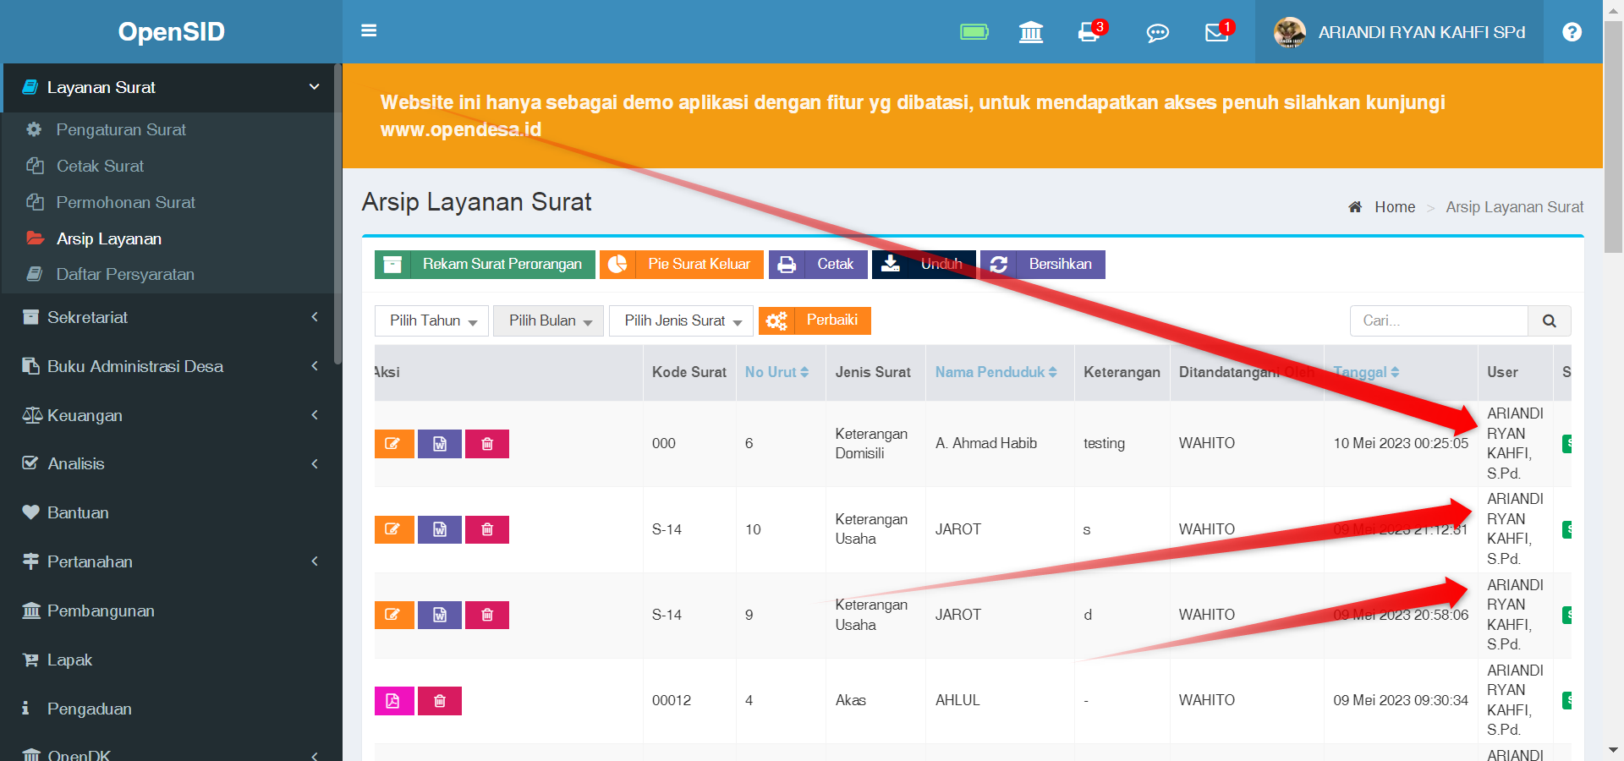Click the Rekam Surat Perorangan button
Screen dimensions: 1624x761
(x=485, y=264)
